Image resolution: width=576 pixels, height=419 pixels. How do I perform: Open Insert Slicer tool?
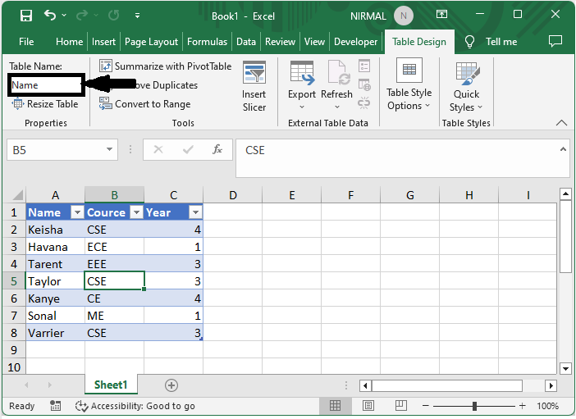point(254,86)
